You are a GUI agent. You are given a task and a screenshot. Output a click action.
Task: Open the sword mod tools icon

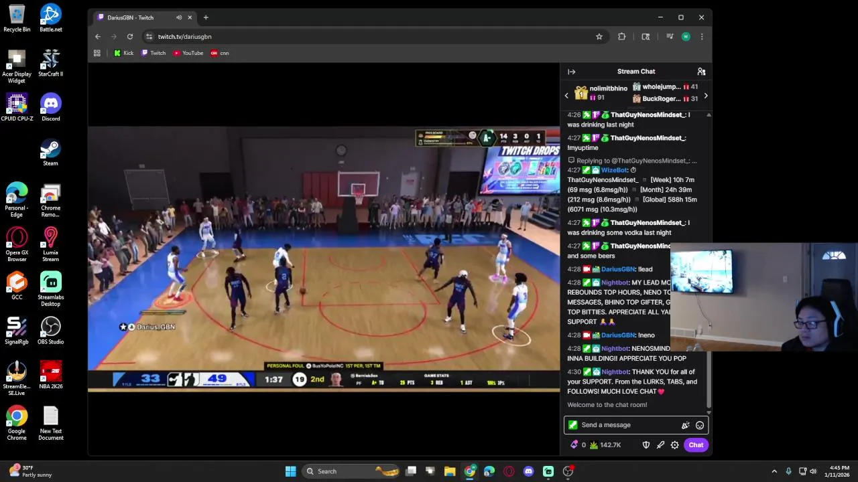click(x=660, y=445)
